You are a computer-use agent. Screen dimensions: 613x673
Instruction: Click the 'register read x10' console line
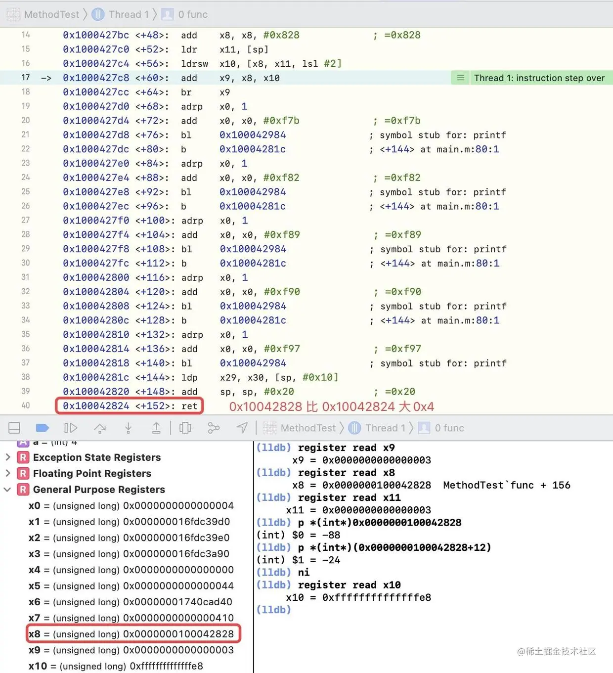(x=349, y=585)
